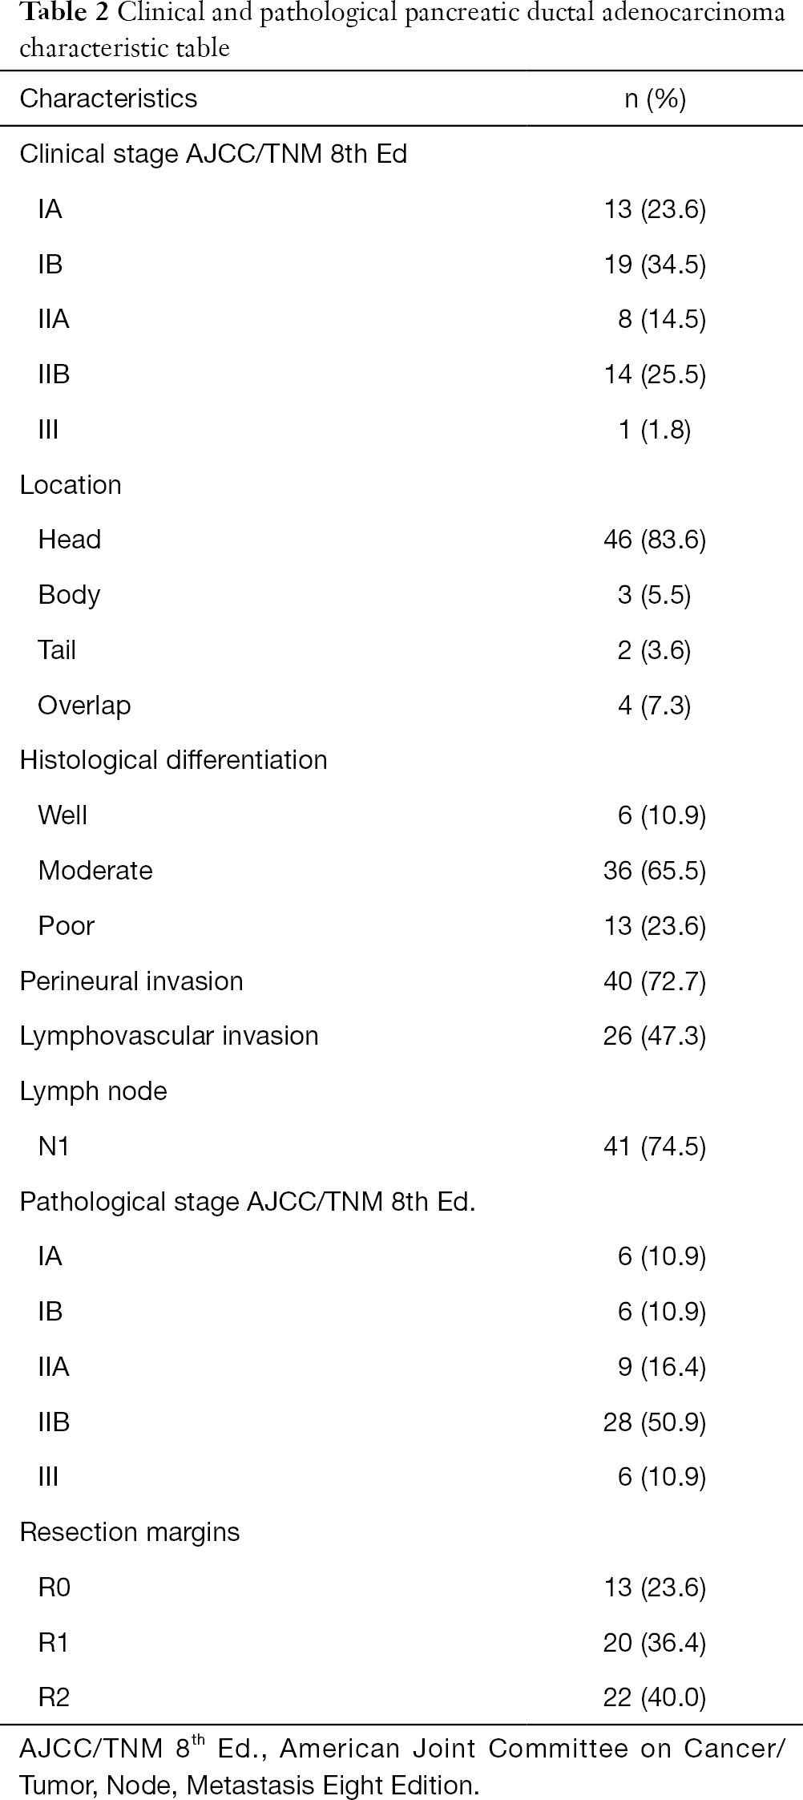Click the 28 (50.9) pathological IIB value

click(x=654, y=1422)
